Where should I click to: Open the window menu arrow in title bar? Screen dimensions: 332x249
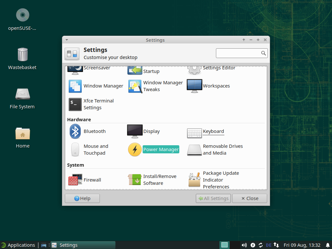67,40
